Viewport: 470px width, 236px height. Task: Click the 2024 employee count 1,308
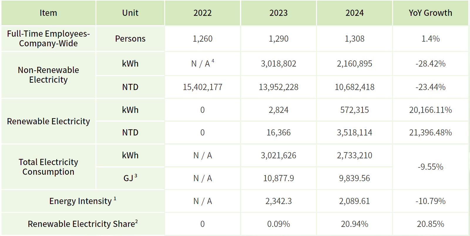pyautogui.click(x=354, y=39)
